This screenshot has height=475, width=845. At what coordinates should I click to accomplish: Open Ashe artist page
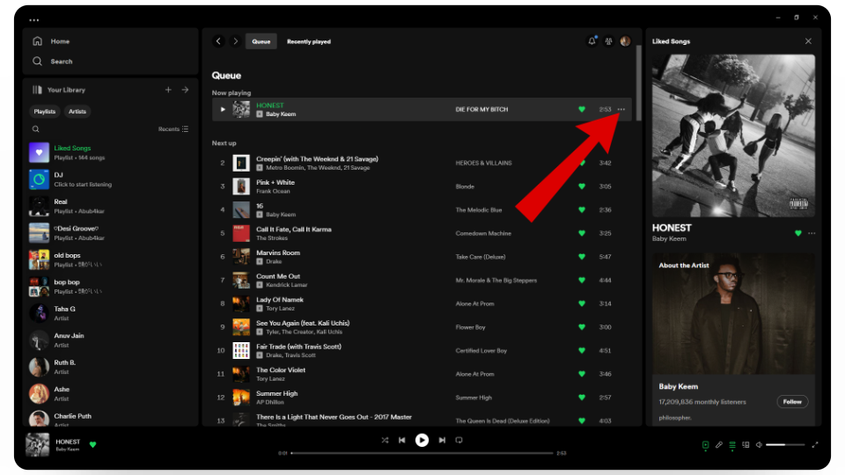[109, 394]
